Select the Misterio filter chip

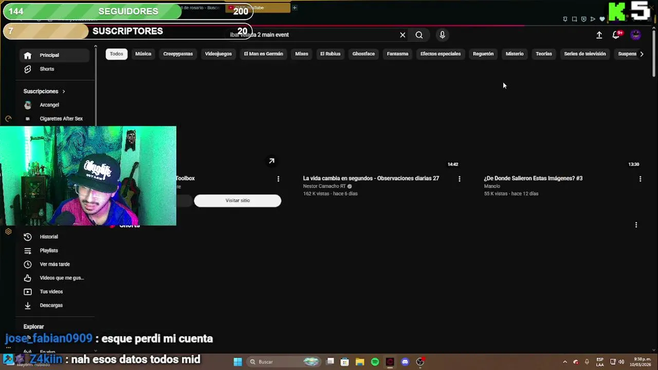[x=515, y=54]
